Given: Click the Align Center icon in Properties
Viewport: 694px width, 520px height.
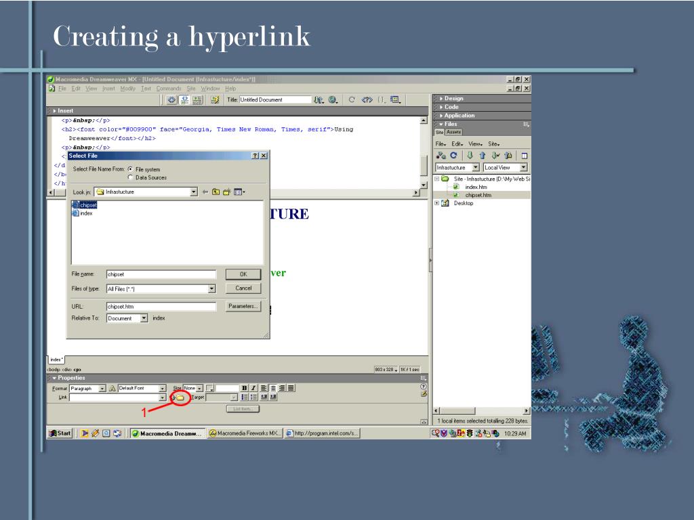Looking at the screenshot, I should (273, 388).
